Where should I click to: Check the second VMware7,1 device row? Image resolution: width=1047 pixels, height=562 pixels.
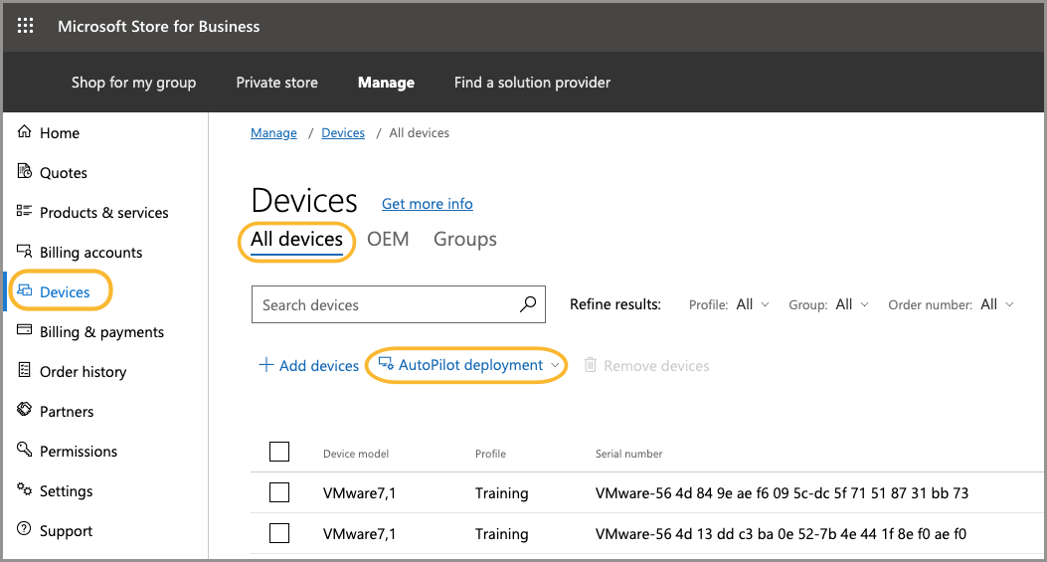279,534
